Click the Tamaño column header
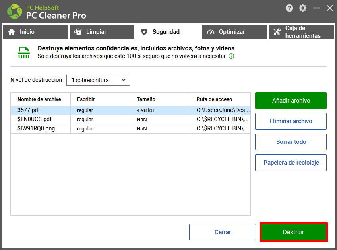Image resolution: width=337 pixels, height=250 pixels. [x=160, y=99]
